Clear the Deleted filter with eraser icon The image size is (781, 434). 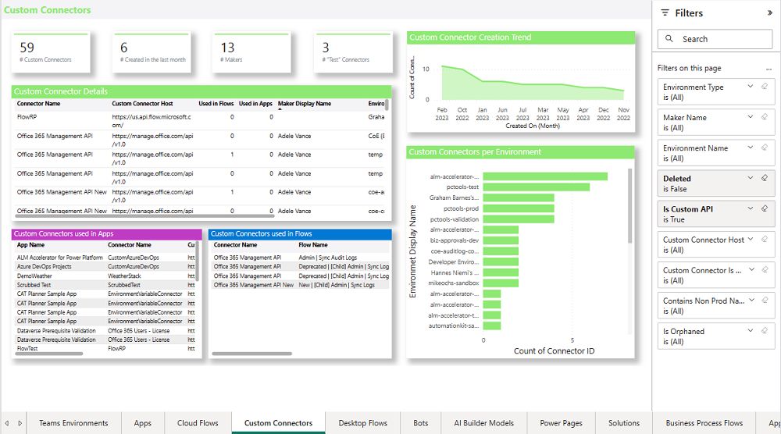(x=765, y=178)
